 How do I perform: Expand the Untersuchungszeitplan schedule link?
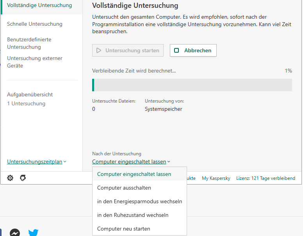point(37,161)
